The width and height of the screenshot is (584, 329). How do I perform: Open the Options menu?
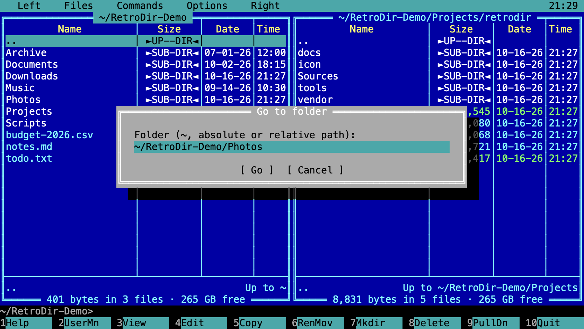[x=207, y=6]
